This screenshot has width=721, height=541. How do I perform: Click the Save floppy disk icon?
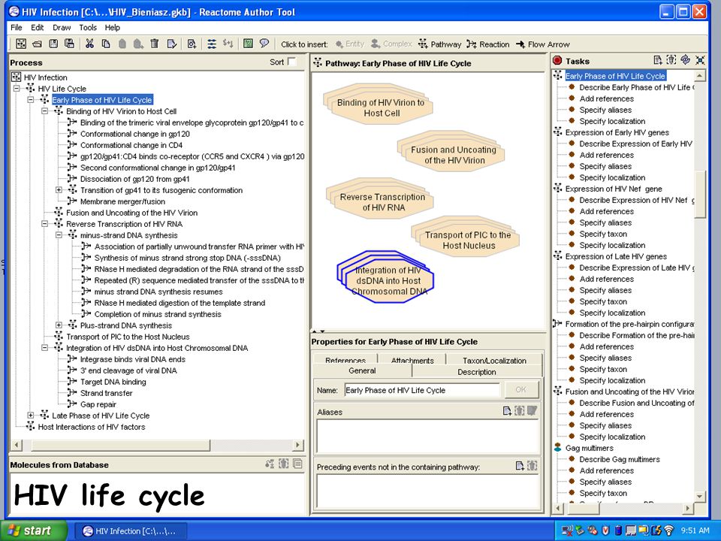[x=53, y=44]
